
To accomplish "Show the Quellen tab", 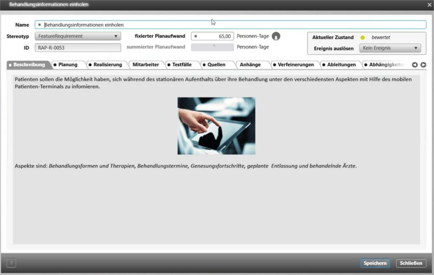I will pos(216,65).
